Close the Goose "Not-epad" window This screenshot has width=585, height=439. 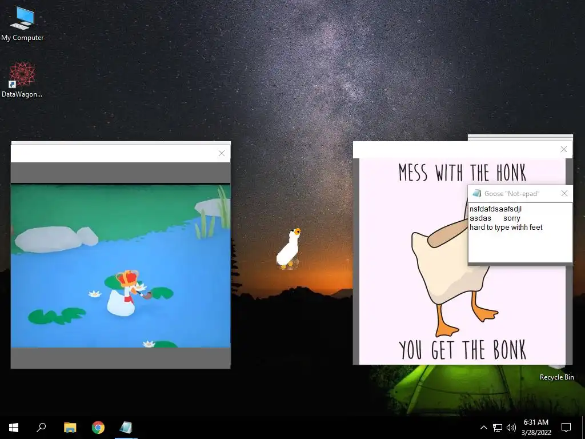coord(564,193)
